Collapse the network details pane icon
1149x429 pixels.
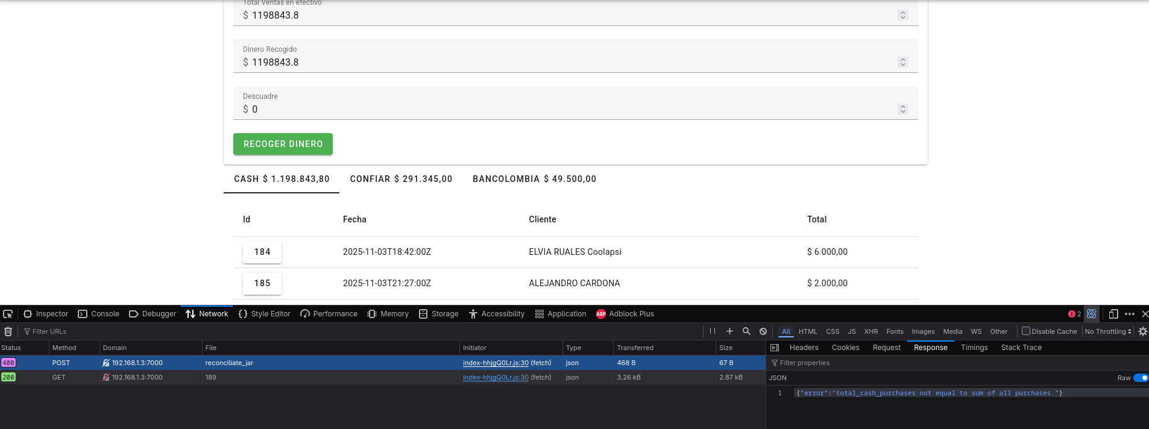775,348
